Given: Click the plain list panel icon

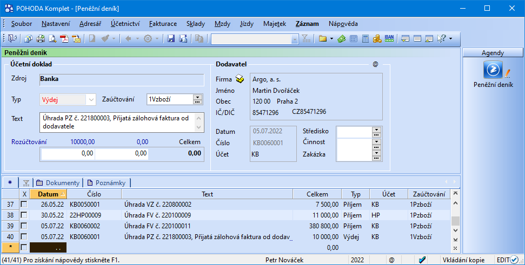Looking at the screenshot, I should coord(417,39).
